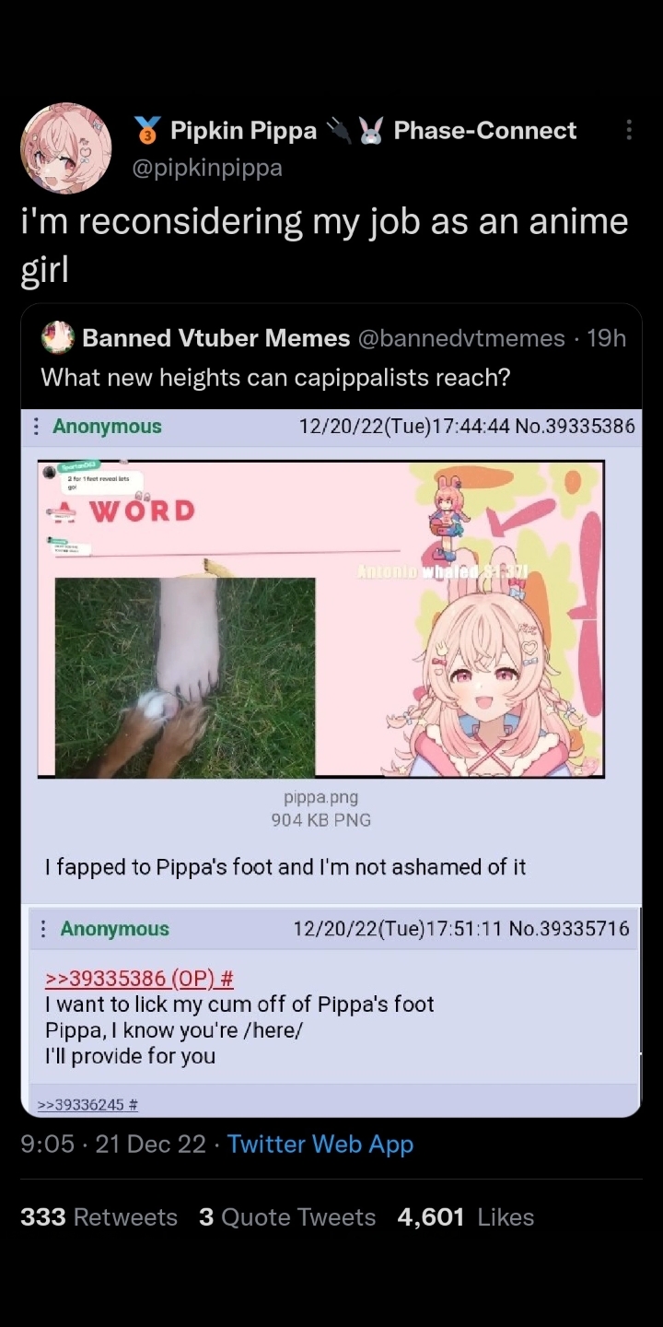This screenshot has width=663, height=1327.
Task: View the pippa.png image thumbnail
Action: tap(321, 619)
